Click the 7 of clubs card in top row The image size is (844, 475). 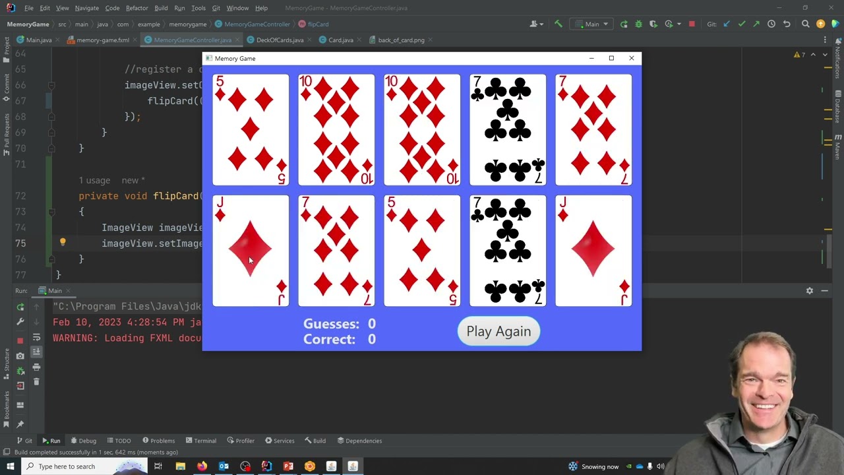click(508, 130)
